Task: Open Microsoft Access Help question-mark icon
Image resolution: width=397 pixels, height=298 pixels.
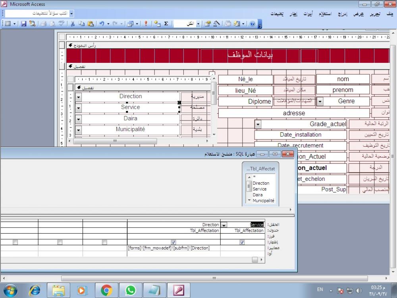Action: pos(252,24)
